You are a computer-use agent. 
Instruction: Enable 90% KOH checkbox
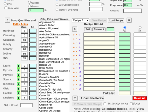click(6, 8)
